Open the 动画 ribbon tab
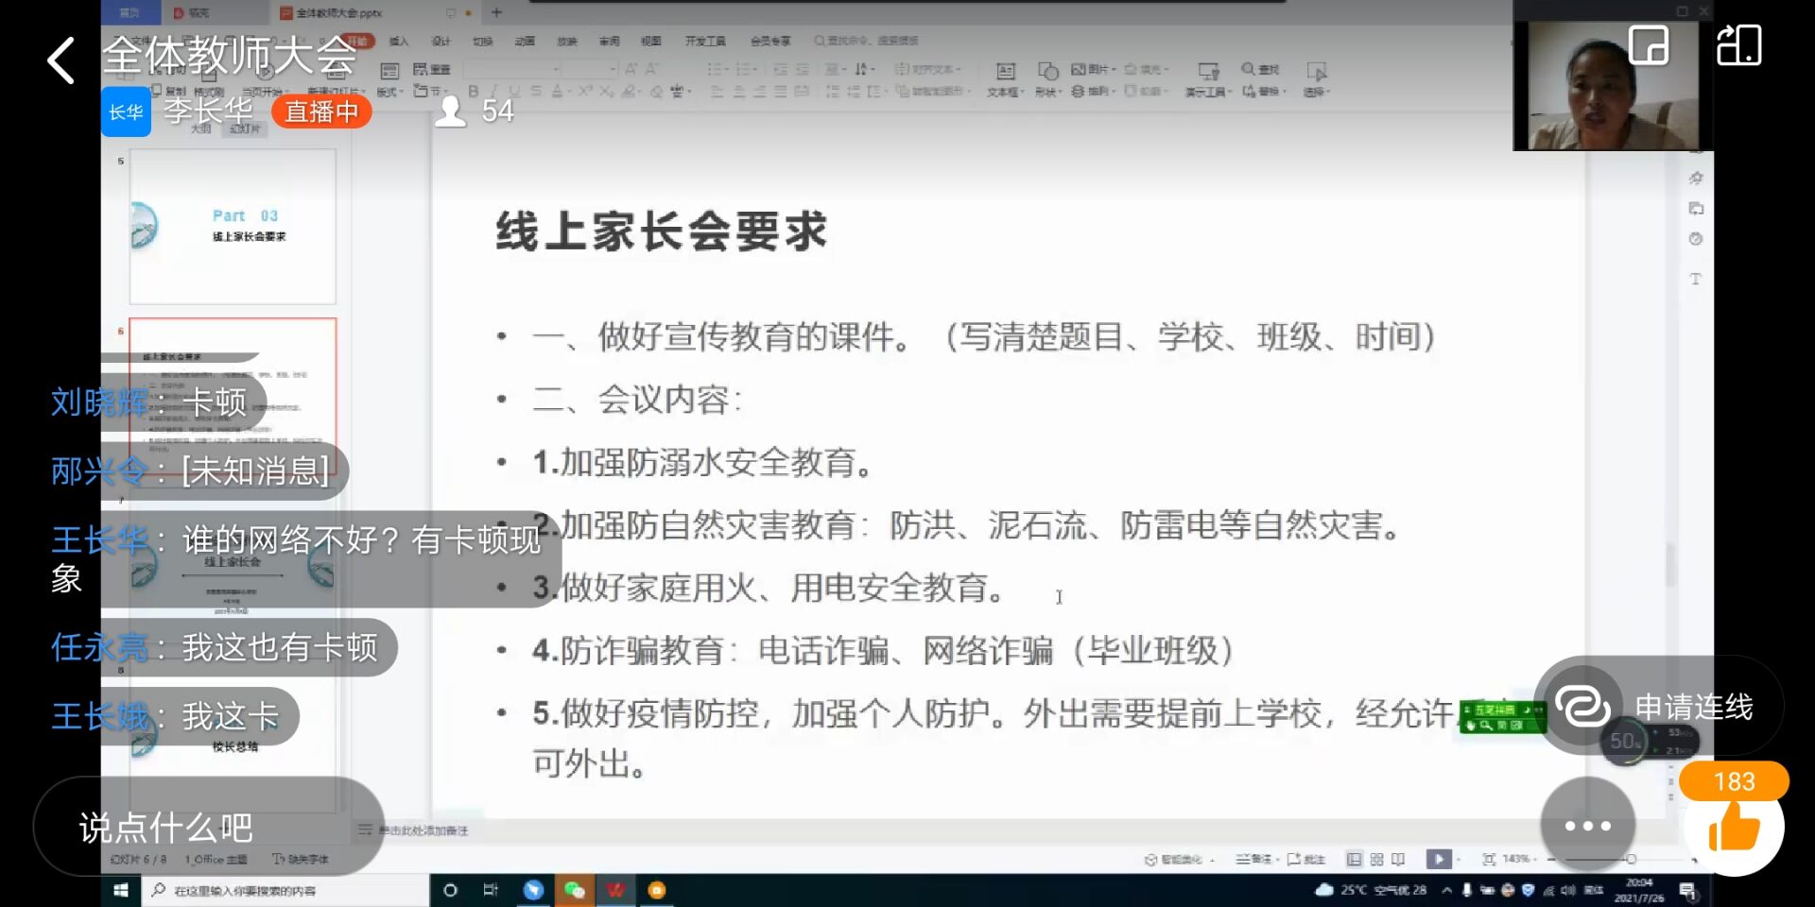1815x907 pixels. point(525,41)
